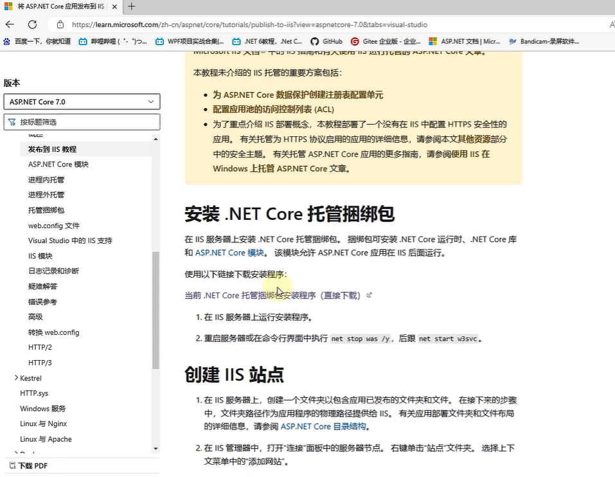The width and height of the screenshot is (615, 477).
Task: Open the 哔哩哔哩 bookmark
Action: tap(113, 41)
